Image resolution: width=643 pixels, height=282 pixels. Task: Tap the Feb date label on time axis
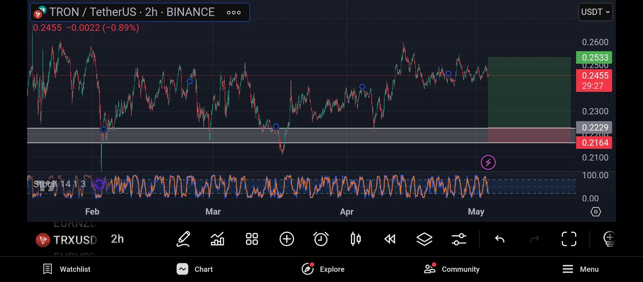92,212
